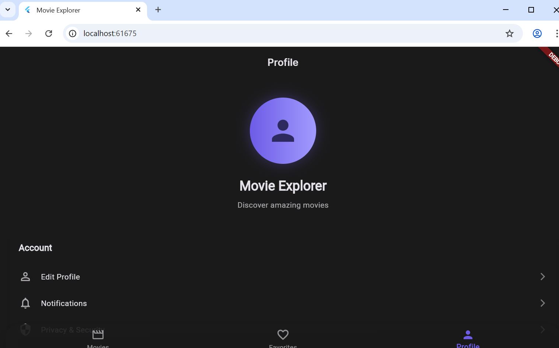Reload the page with the refresh button

[48, 33]
